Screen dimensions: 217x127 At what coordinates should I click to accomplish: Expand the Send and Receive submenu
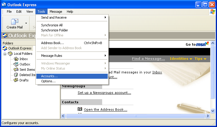pyautogui.click(x=72, y=17)
